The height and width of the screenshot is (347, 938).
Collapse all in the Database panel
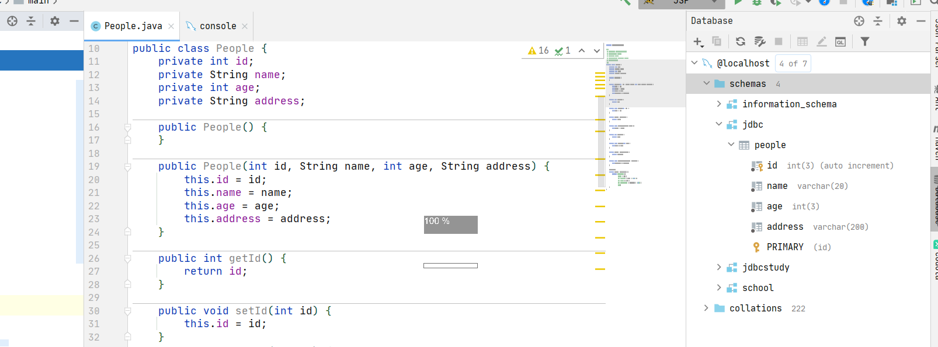[878, 21]
